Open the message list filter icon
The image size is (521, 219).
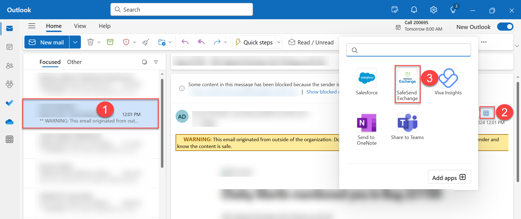(x=156, y=62)
